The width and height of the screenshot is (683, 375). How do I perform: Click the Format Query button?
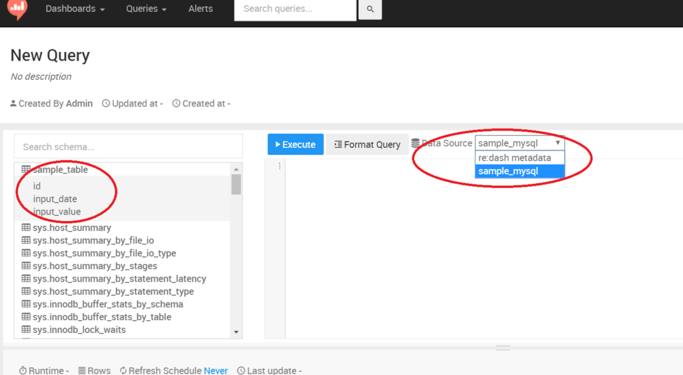[368, 145]
